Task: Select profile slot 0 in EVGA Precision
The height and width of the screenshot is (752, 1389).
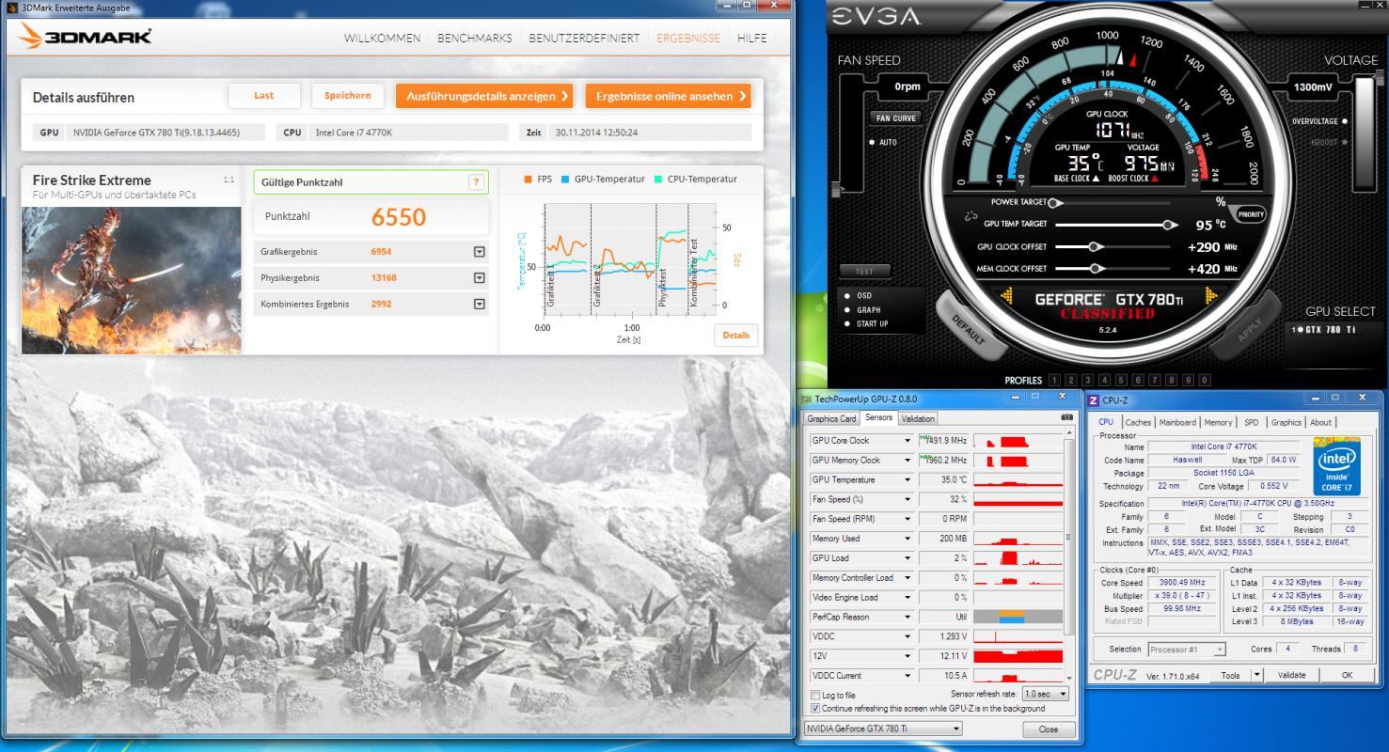Action: tap(1206, 381)
